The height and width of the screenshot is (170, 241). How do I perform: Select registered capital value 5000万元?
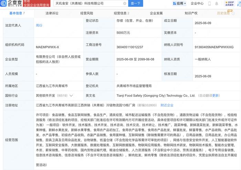(x=123, y=33)
